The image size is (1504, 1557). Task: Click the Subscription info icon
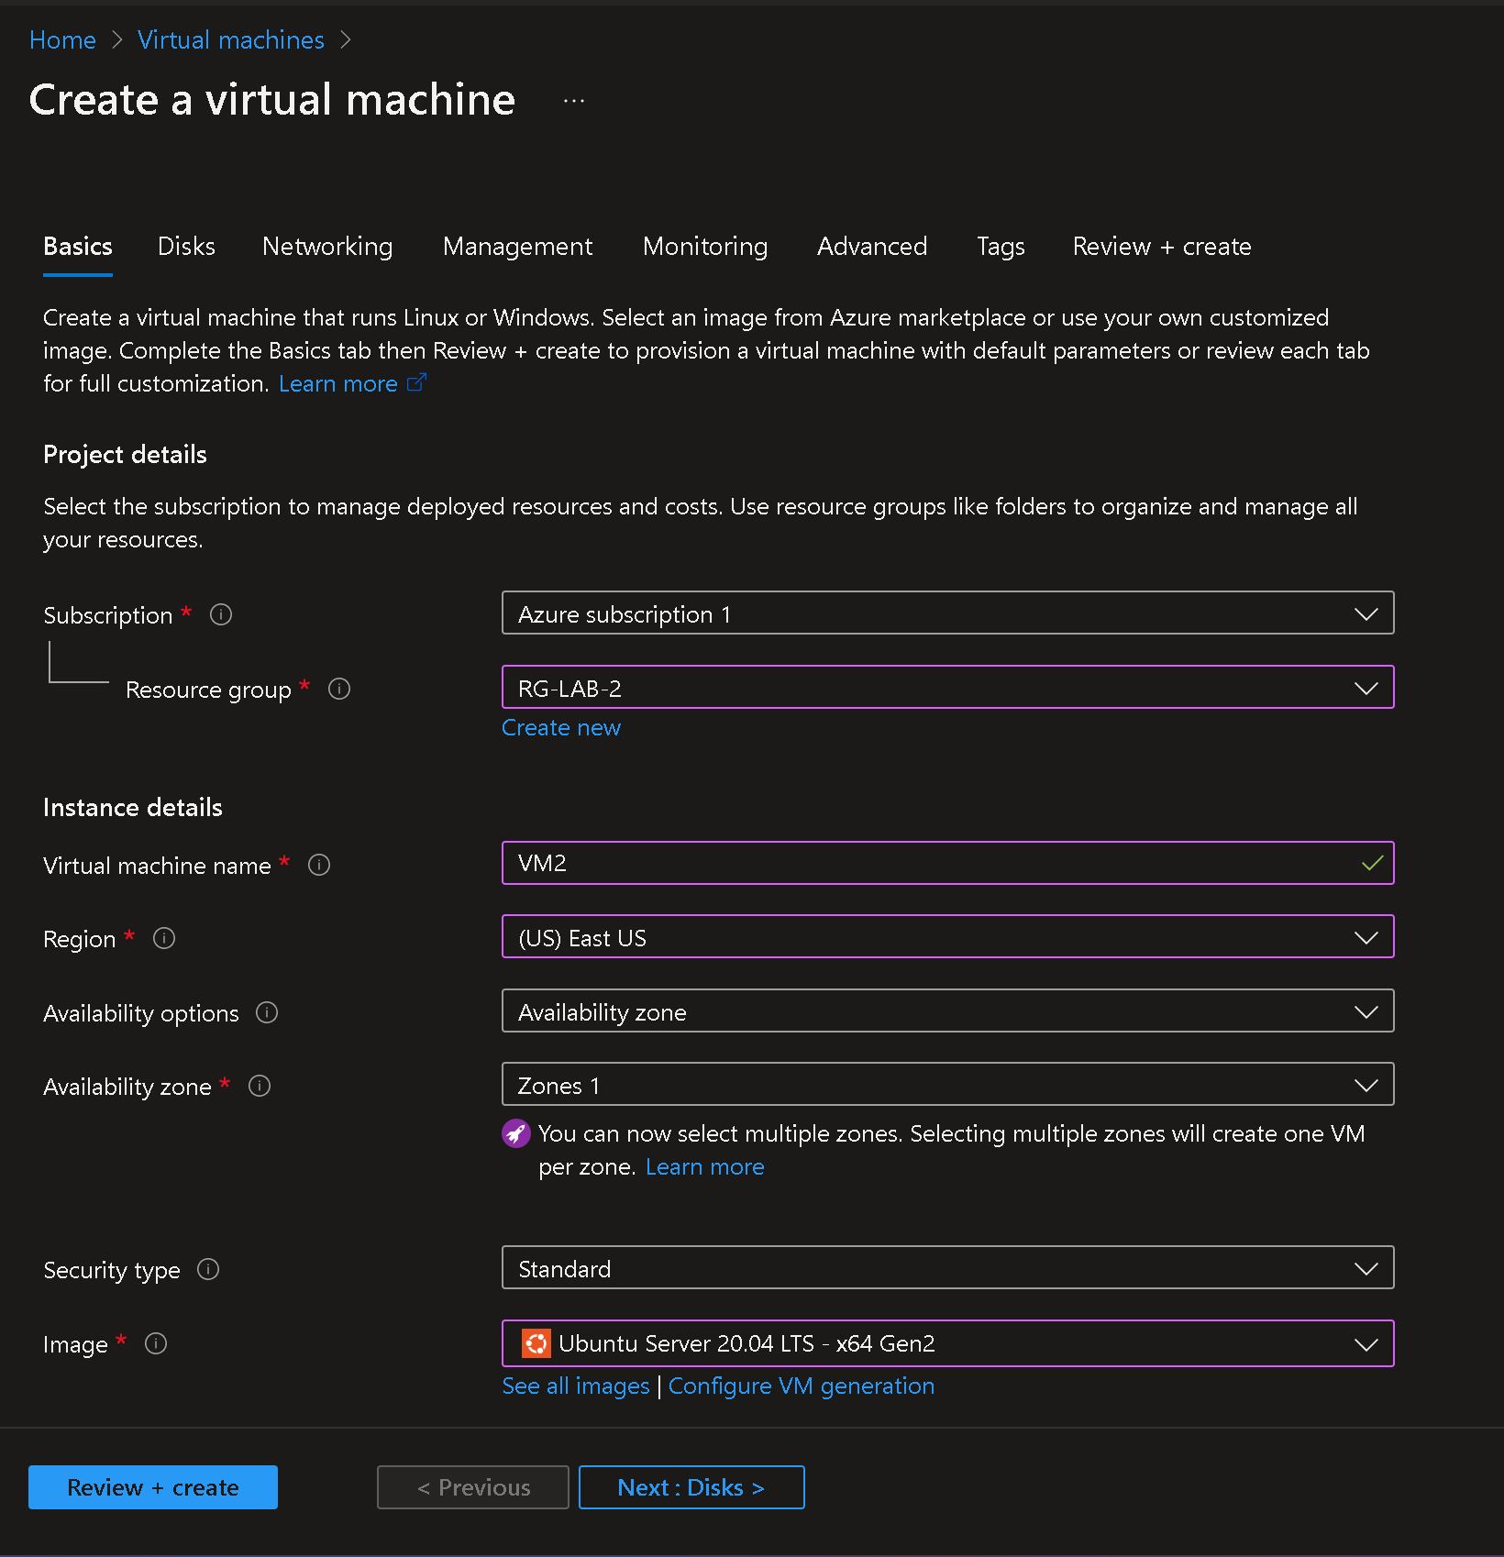(x=221, y=614)
